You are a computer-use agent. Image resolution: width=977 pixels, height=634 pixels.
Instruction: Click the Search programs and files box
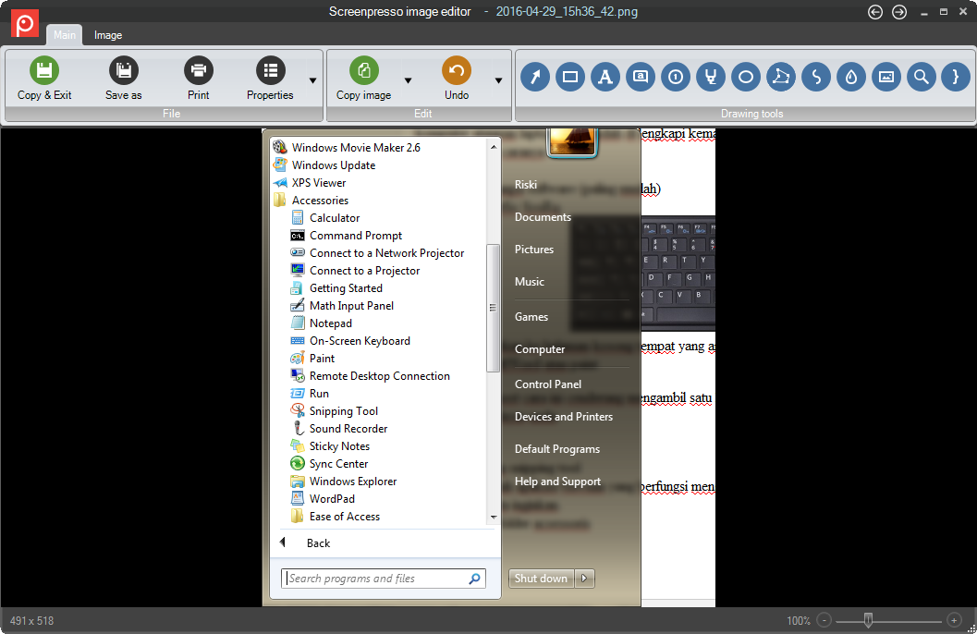(x=384, y=578)
